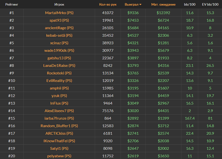
Task: Select EvilReality (PS) player link
Action: (x=59, y=80)
